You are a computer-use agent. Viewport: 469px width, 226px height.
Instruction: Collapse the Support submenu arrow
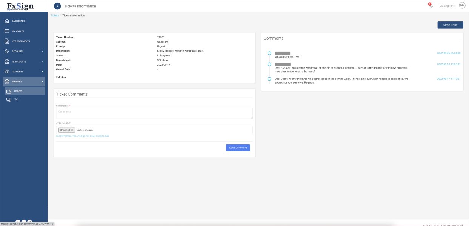pos(42,82)
